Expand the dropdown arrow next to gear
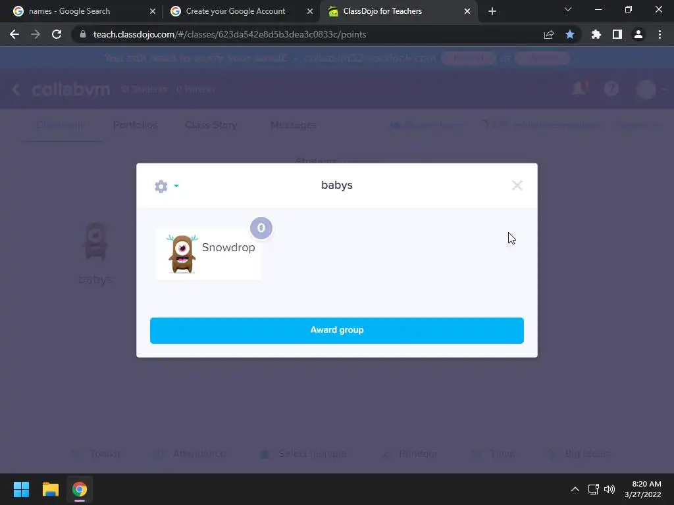 click(176, 185)
